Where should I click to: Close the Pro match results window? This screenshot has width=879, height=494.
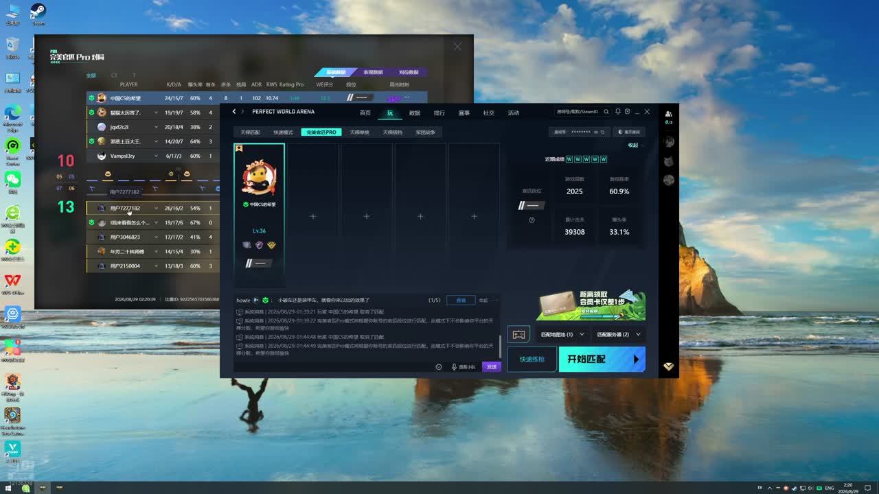(457, 47)
